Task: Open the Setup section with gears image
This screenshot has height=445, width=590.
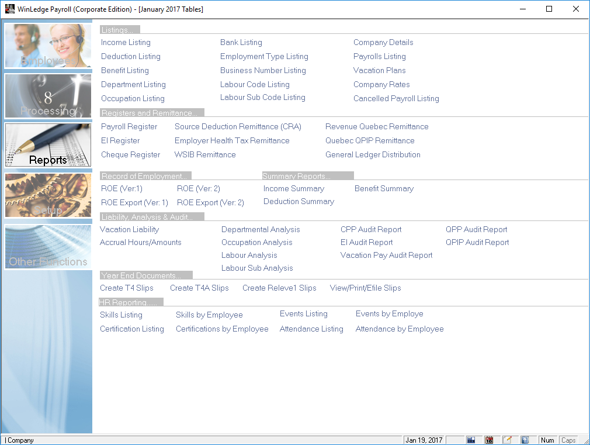Action: (48, 195)
